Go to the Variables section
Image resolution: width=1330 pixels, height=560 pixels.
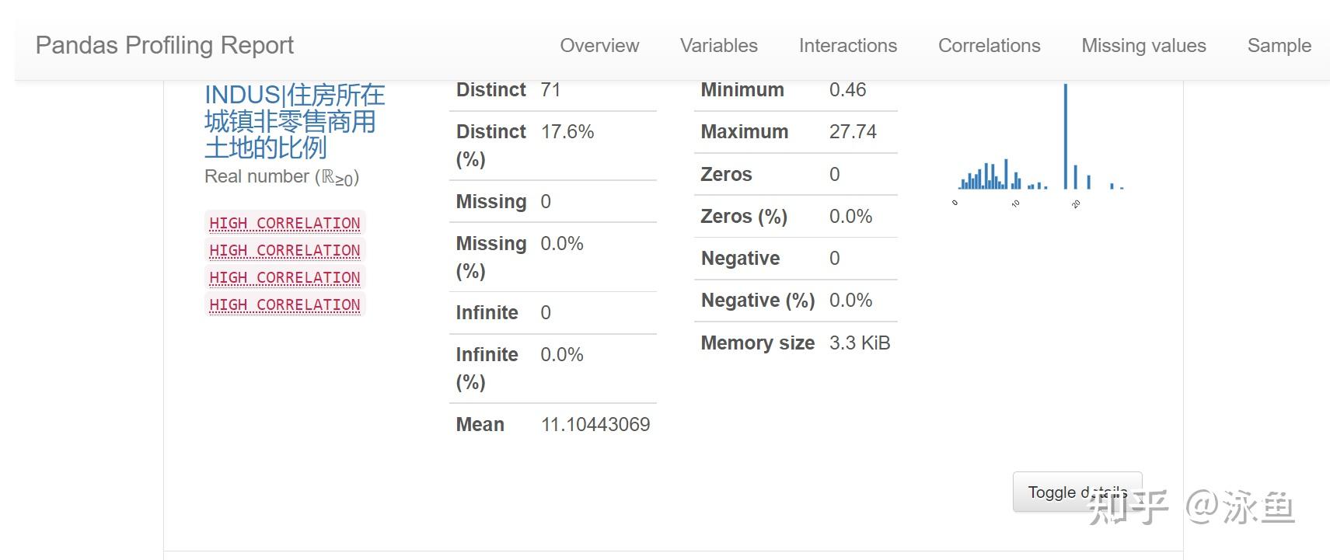718,46
